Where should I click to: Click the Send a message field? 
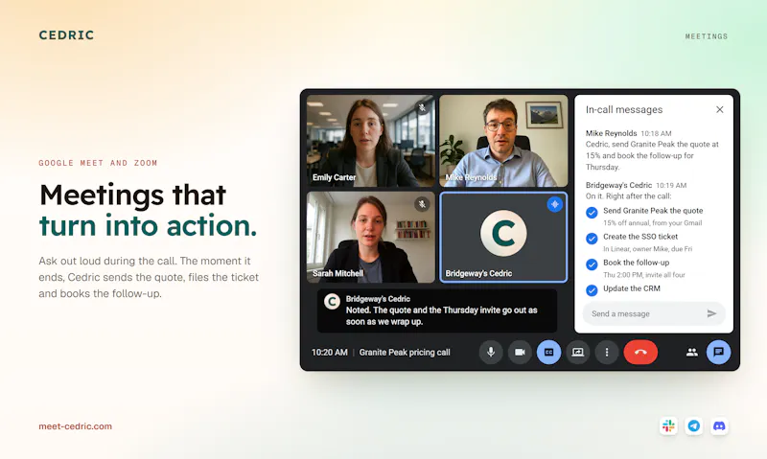point(654,313)
